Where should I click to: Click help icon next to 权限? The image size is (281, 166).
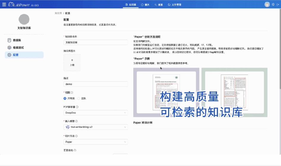72,93
